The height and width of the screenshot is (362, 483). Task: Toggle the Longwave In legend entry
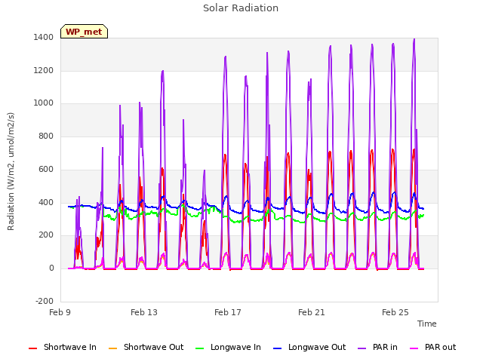[x=228, y=347]
